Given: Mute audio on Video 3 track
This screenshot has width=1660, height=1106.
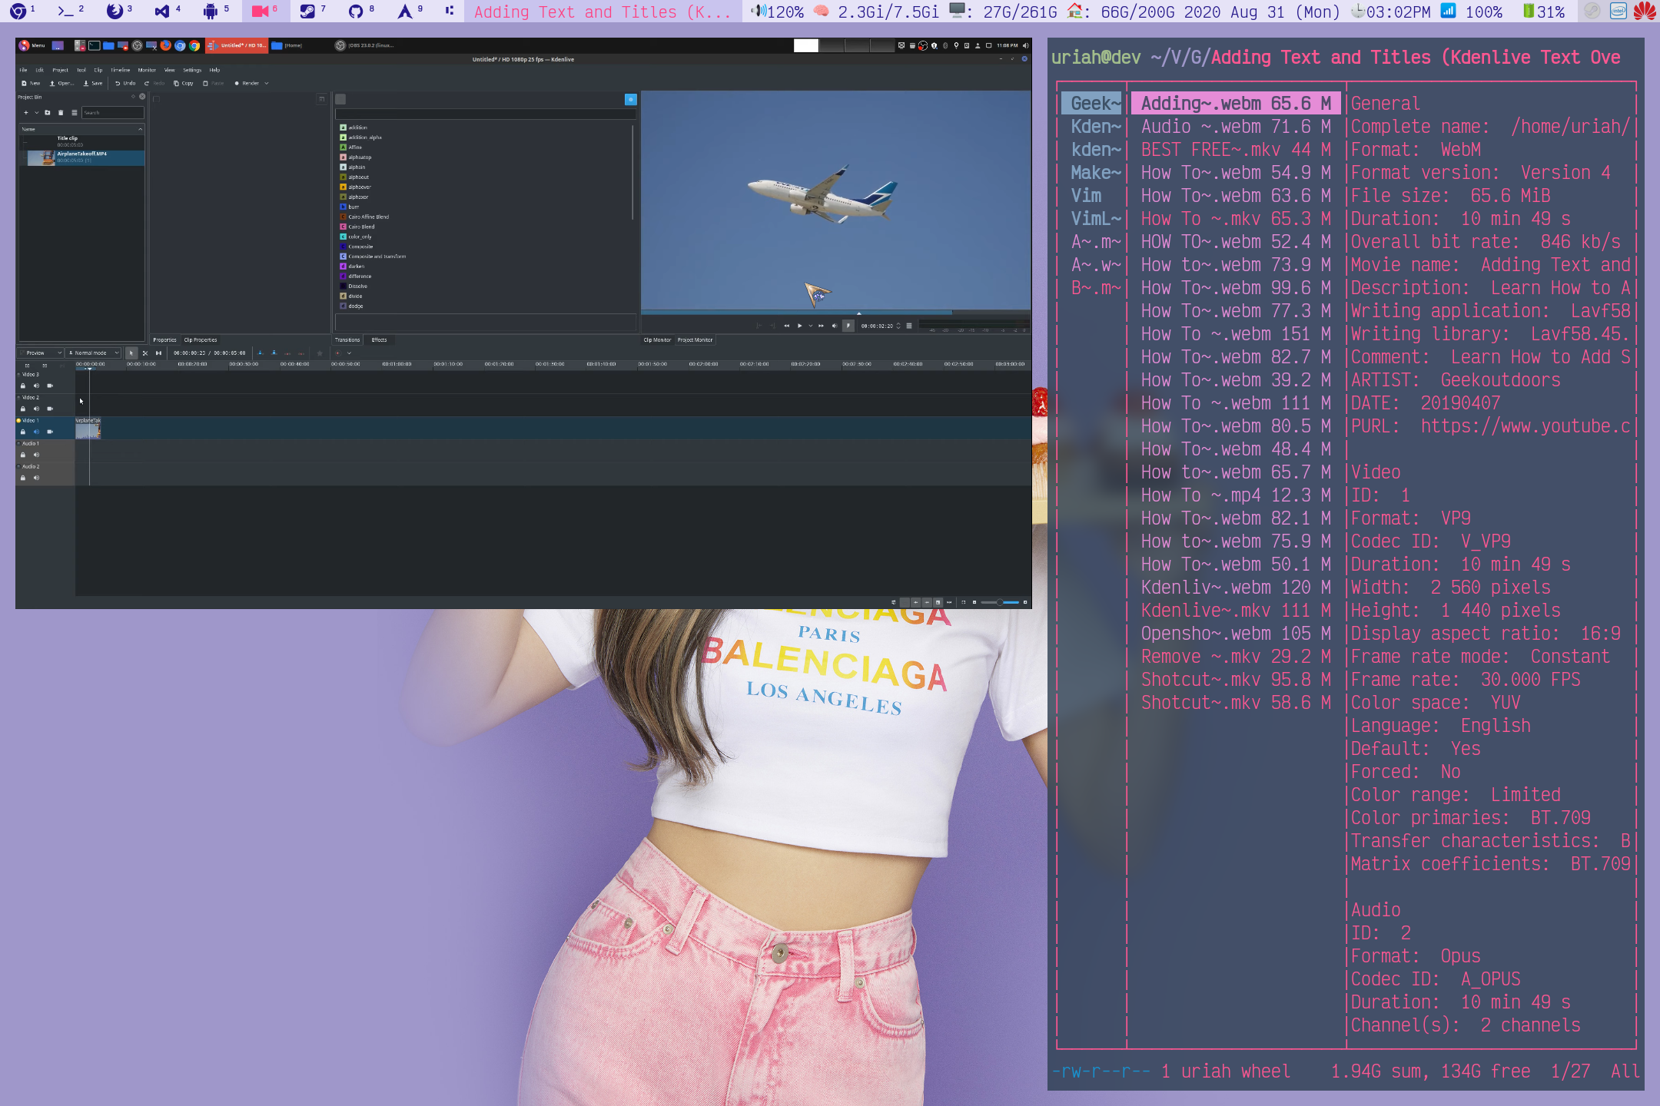Looking at the screenshot, I should (x=36, y=386).
